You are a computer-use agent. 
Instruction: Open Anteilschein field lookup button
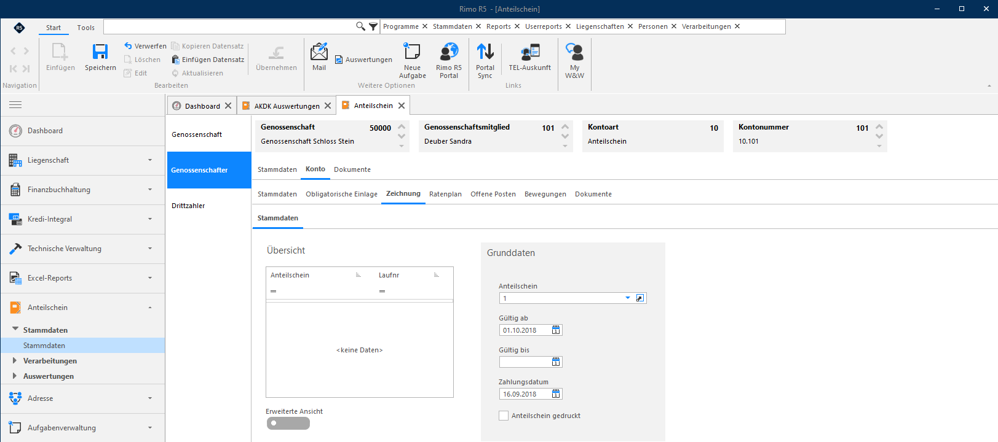point(640,298)
